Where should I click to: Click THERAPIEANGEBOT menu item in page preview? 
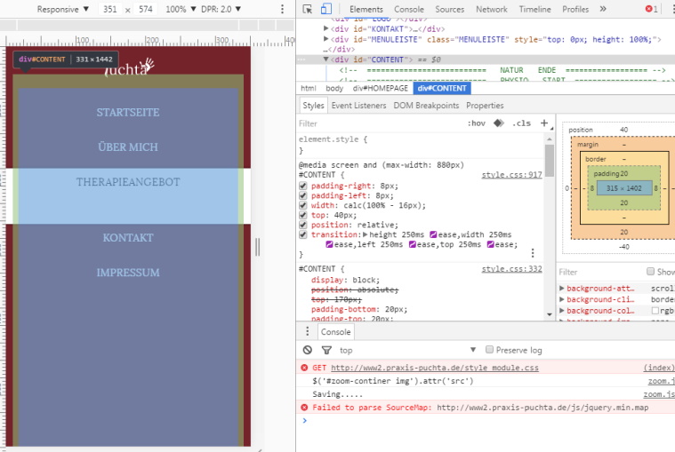coord(128,182)
